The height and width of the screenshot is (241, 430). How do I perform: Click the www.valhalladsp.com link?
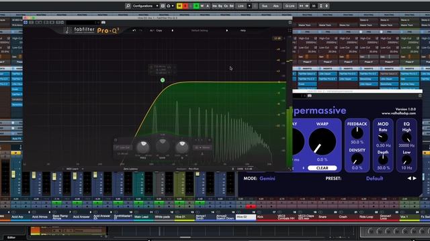(398, 113)
